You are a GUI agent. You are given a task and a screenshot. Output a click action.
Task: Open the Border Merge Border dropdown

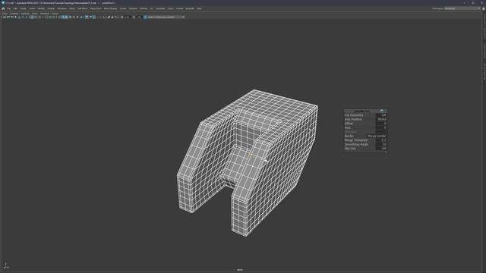tap(377, 136)
